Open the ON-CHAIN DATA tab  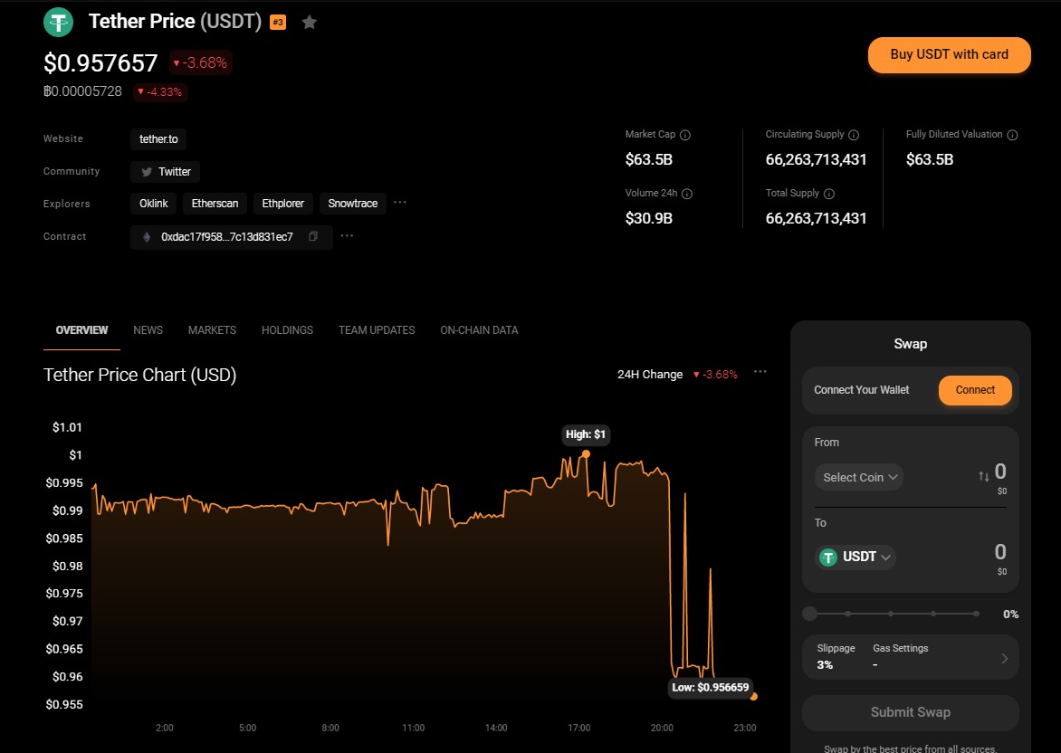[x=479, y=330]
